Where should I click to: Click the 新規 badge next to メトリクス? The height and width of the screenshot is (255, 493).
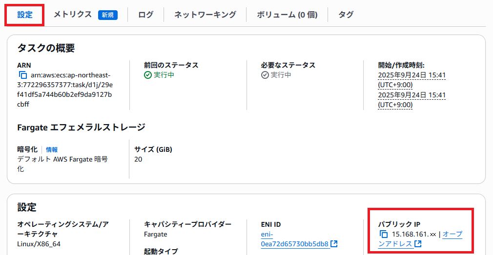[x=107, y=15]
